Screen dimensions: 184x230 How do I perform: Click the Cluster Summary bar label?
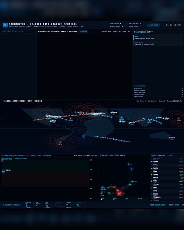pyautogui.click(x=11, y=205)
